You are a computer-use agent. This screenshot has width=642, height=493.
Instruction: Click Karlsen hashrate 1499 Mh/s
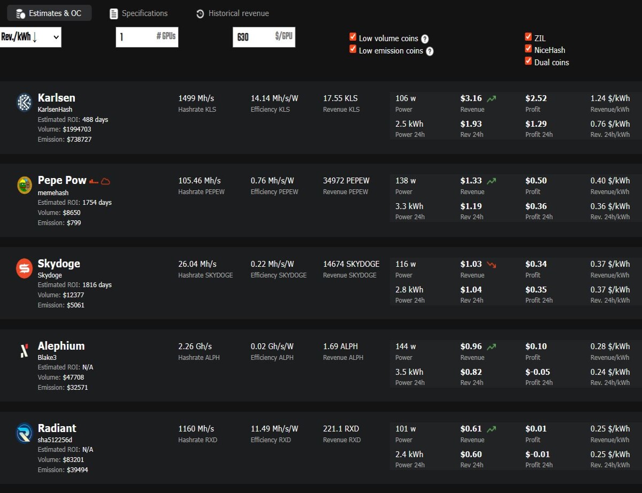pyautogui.click(x=196, y=98)
